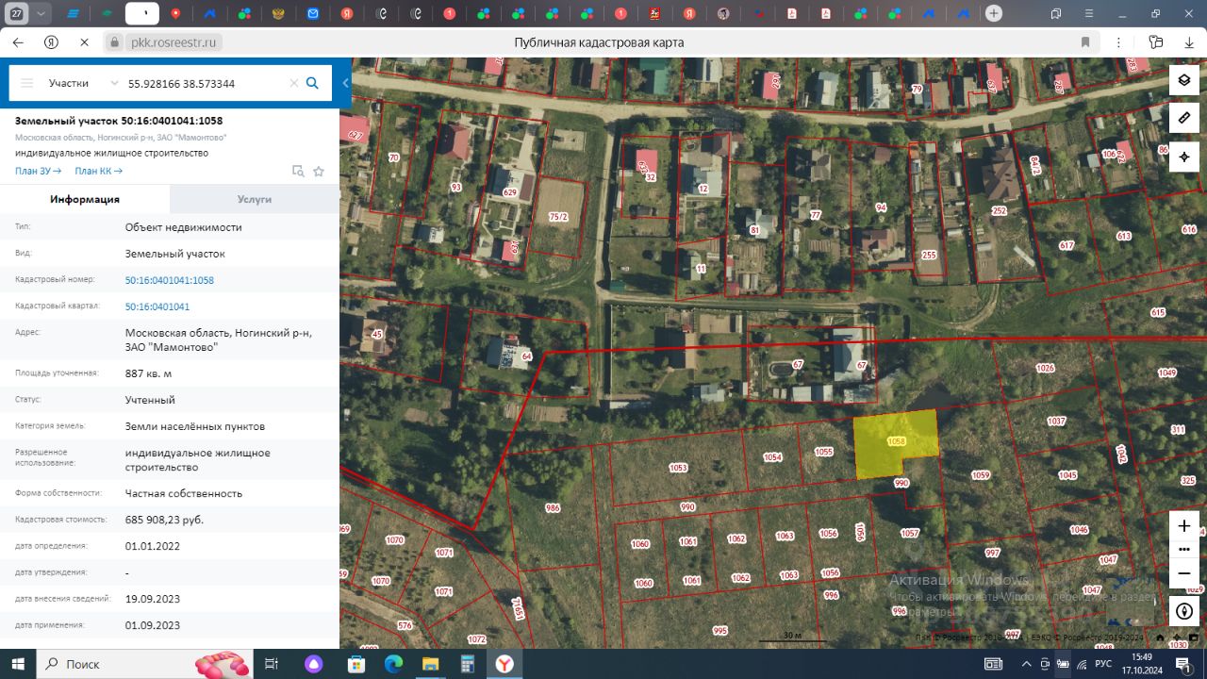The height and width of the screenshot is (679, 1207).
Task: Add parcel to favorites with star
Action: [319, 171]
